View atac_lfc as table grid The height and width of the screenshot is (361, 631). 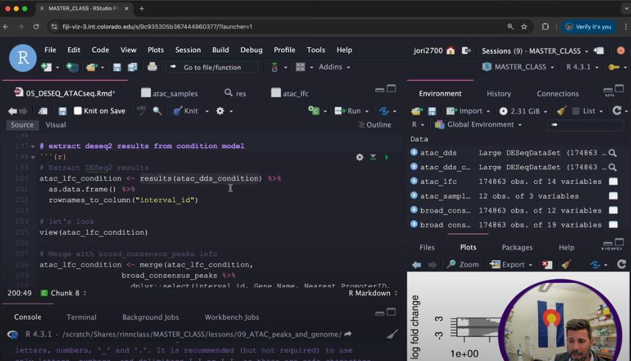click(x=613, y=182)
